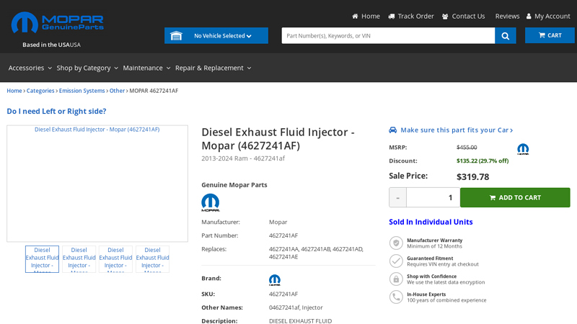Click Home breadcrumb link

tap(14, 91)
